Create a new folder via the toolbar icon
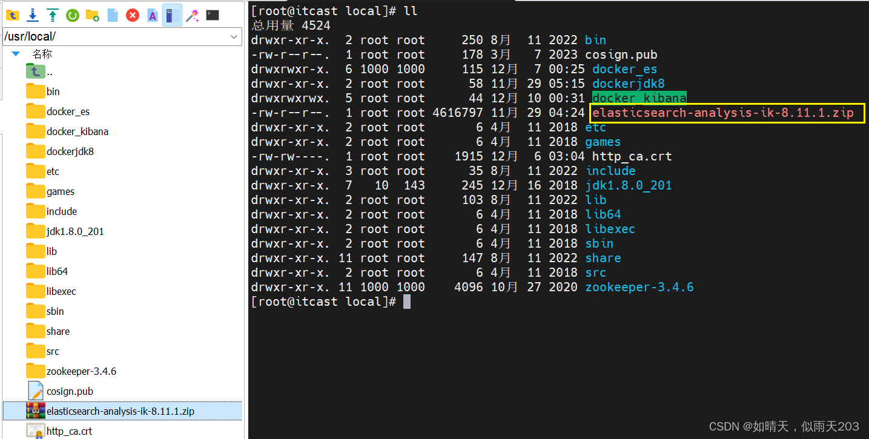 pyautogui.click(x=93, y=15)
